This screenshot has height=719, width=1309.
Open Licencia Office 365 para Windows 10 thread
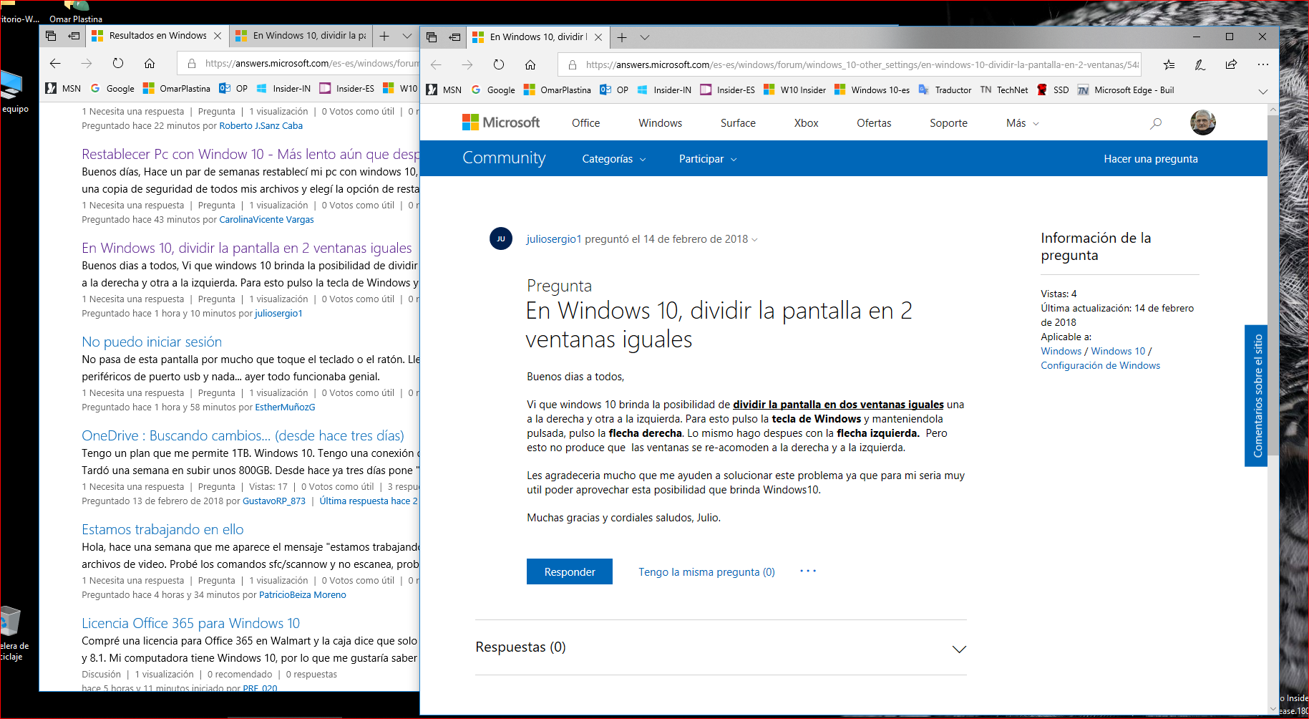[190, 623]
